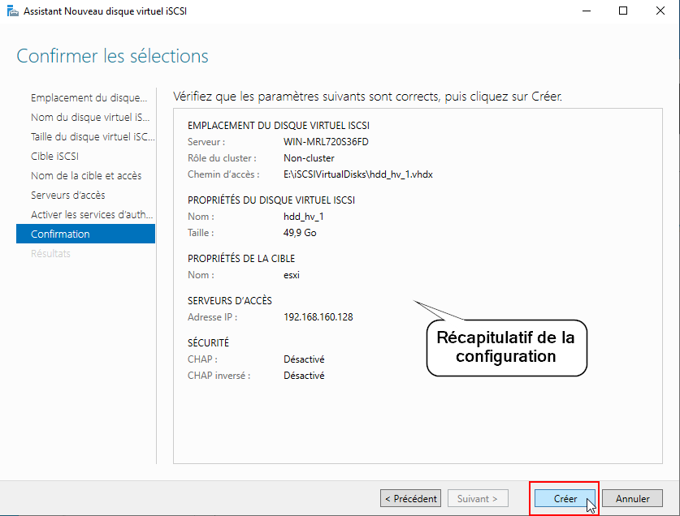Open the Emplacement du disque step
Screen dimensions: 680x516
click(x=89, y=98)
